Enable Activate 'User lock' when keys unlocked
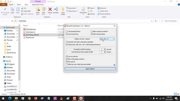The height and width of the screenshot is (101, 180). point(67,42)
